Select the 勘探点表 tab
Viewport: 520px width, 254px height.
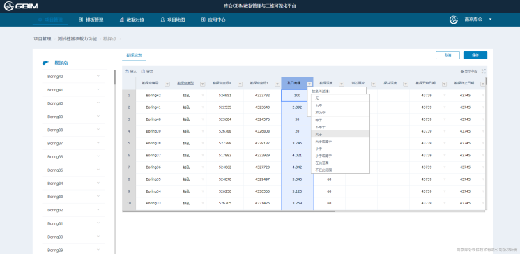click(x=134, y=55)
